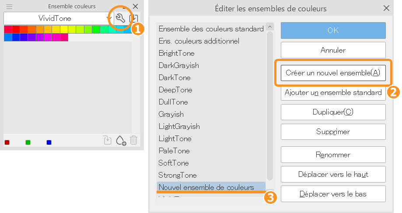Close the Éditer les ensembles dialog
402x213 pixels.
[386, 8]
